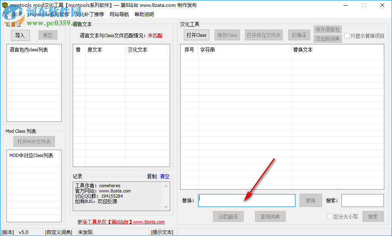Click 添加到词典 to add to dictionary
The width and height of the screenshot is (392, 236).
[327, 39]
